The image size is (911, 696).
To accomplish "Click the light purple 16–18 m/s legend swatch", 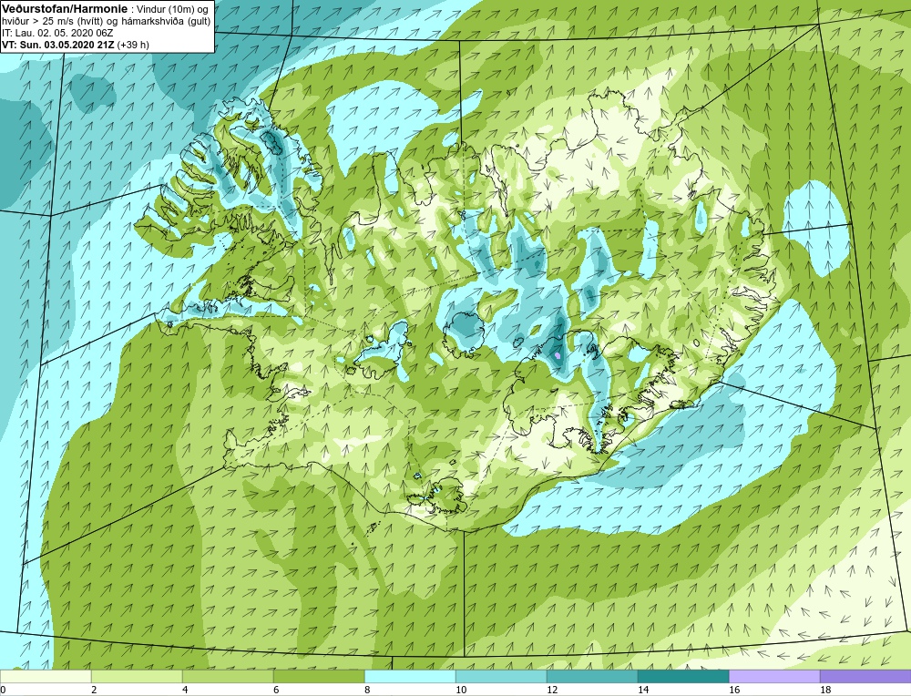I will pos(774,677).
